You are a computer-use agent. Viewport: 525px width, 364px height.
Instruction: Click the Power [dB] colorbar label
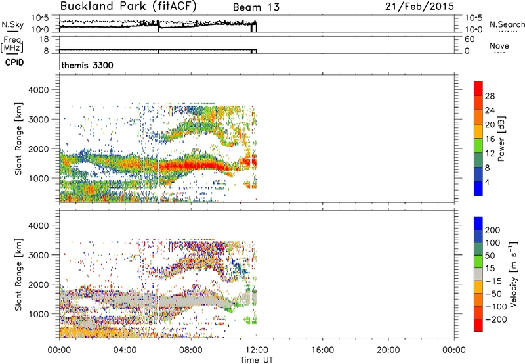pos(501,139)
